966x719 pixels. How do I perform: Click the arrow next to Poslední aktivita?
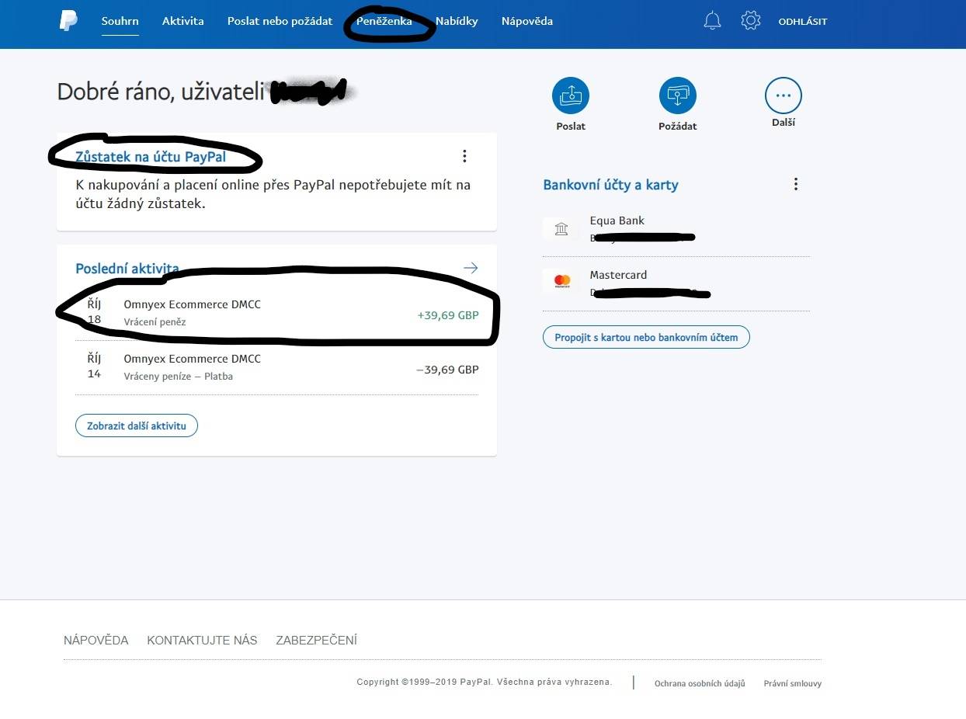click(x=470, y=268)
